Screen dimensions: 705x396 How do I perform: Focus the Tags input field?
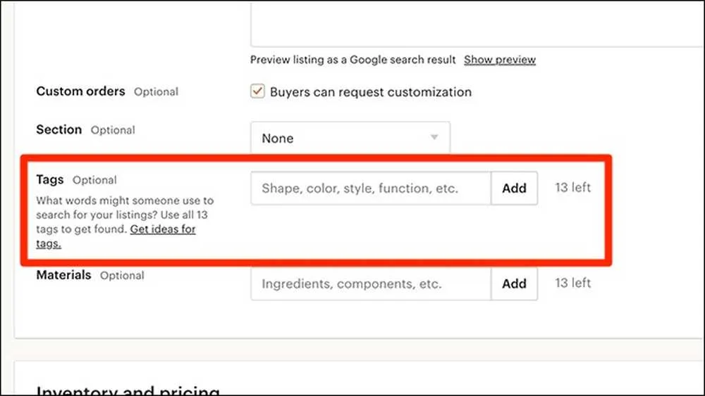click(370, 189)
